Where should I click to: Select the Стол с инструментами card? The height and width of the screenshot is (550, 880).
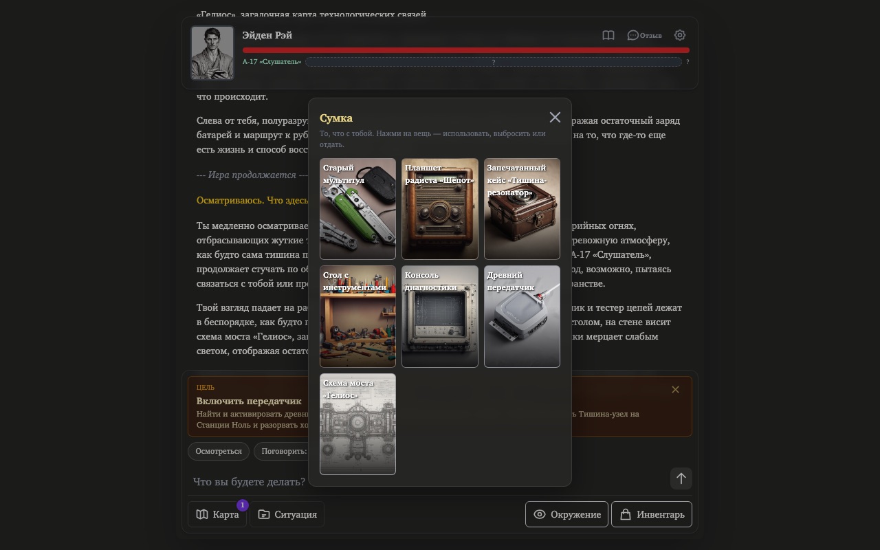click(357, 316)
